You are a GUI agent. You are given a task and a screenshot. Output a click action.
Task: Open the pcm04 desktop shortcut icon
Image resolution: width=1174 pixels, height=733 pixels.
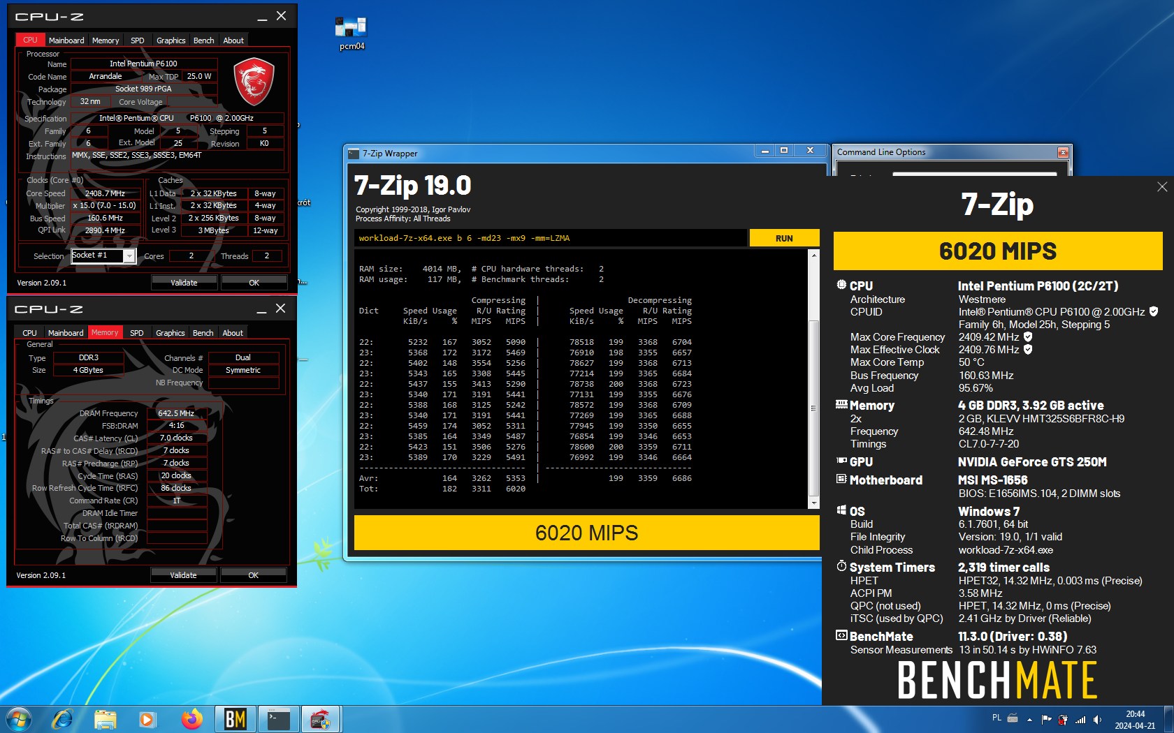[352, 34]
